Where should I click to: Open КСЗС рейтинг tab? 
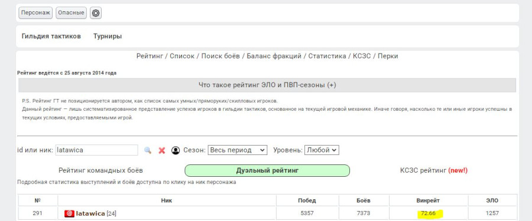(x=434, y=170)
